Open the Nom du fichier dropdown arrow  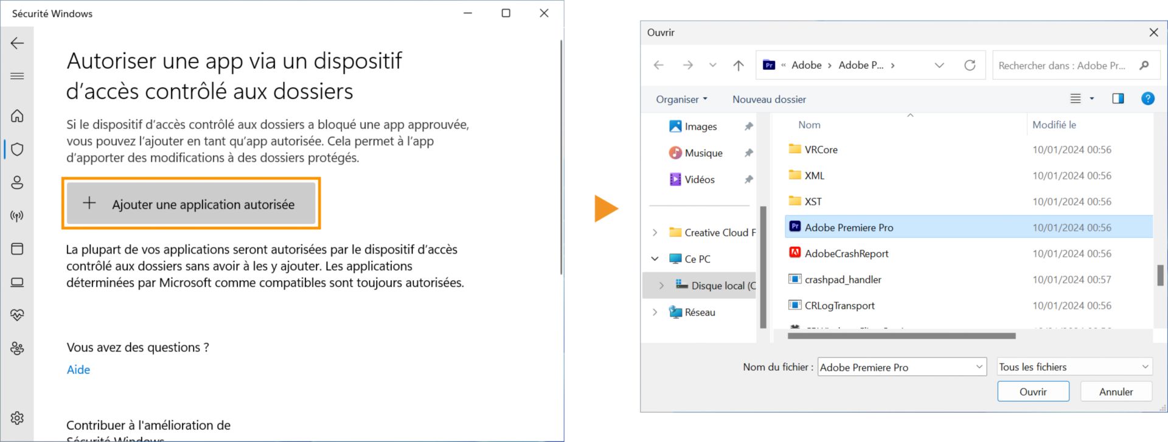click(x=979, y=367)
